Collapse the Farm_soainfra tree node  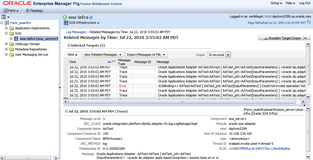tap(2, 23)
